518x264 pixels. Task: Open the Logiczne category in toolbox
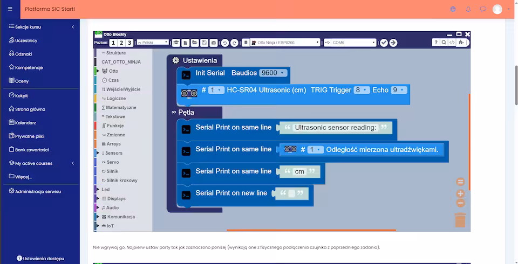116,99
